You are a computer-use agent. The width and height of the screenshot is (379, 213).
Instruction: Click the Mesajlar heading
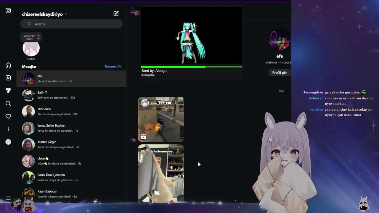tap(29, 67)
